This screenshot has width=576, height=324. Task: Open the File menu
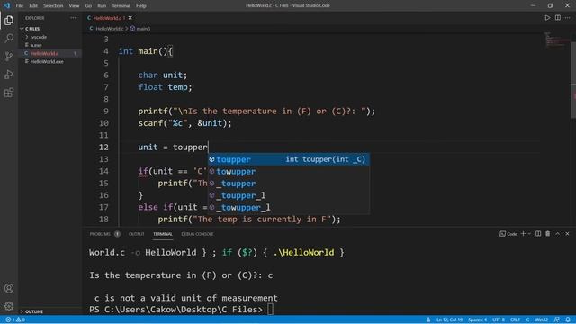(20, 6)
